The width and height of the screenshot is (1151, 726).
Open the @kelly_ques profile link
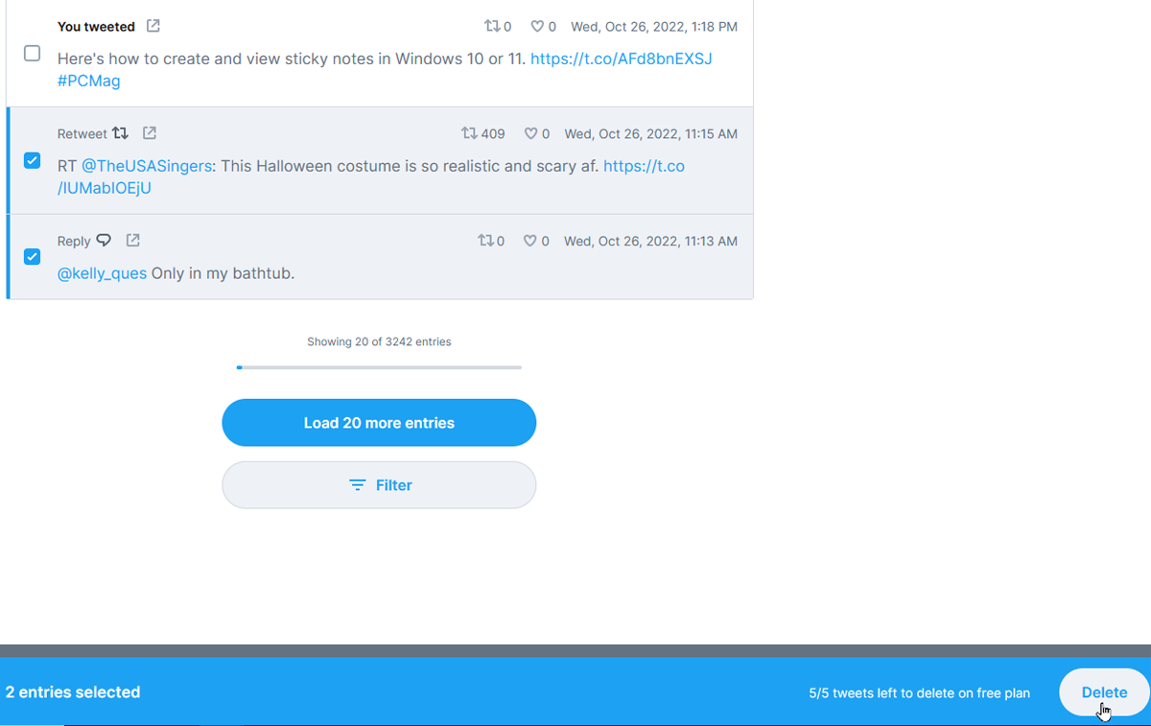[x=102, y=273]
